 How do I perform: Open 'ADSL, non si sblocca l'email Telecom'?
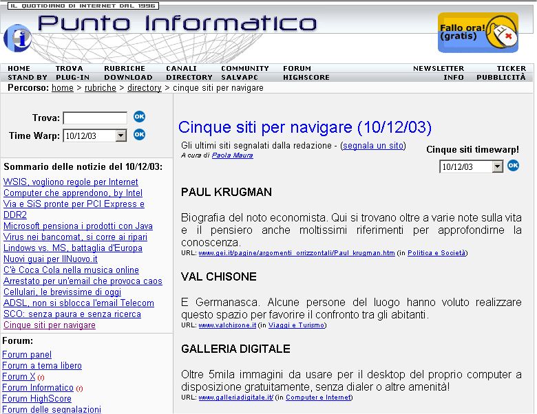78,303
